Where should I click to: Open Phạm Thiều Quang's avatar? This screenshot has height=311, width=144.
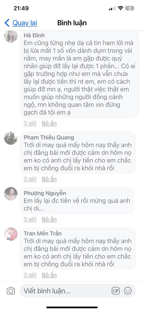pyautogui.click(x=11, y=138)
